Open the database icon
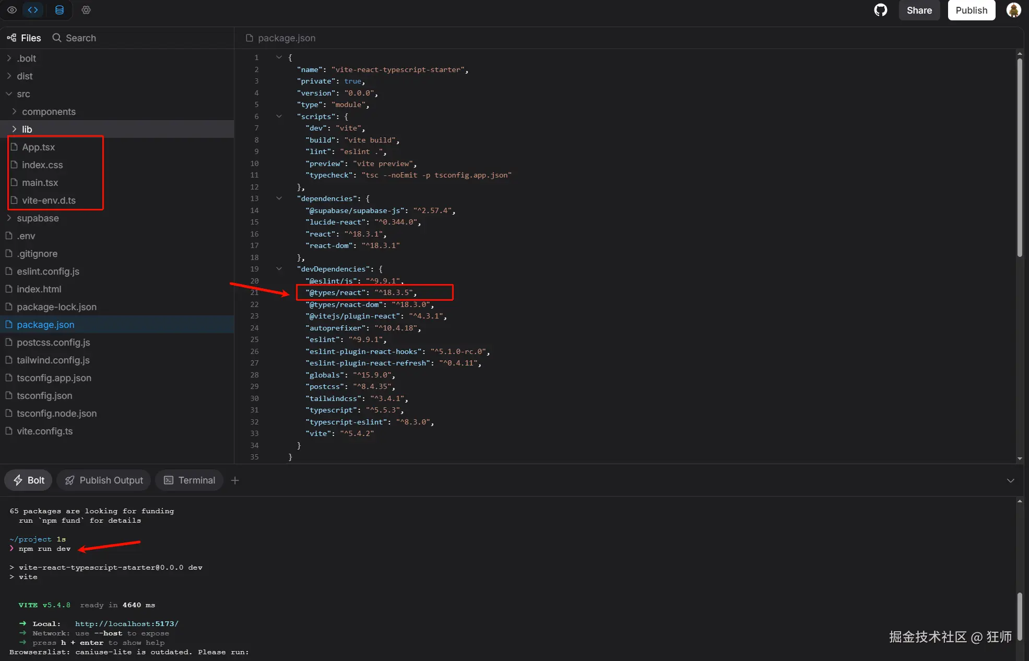This screenshot has width=1029, height=661. [60, 10]
